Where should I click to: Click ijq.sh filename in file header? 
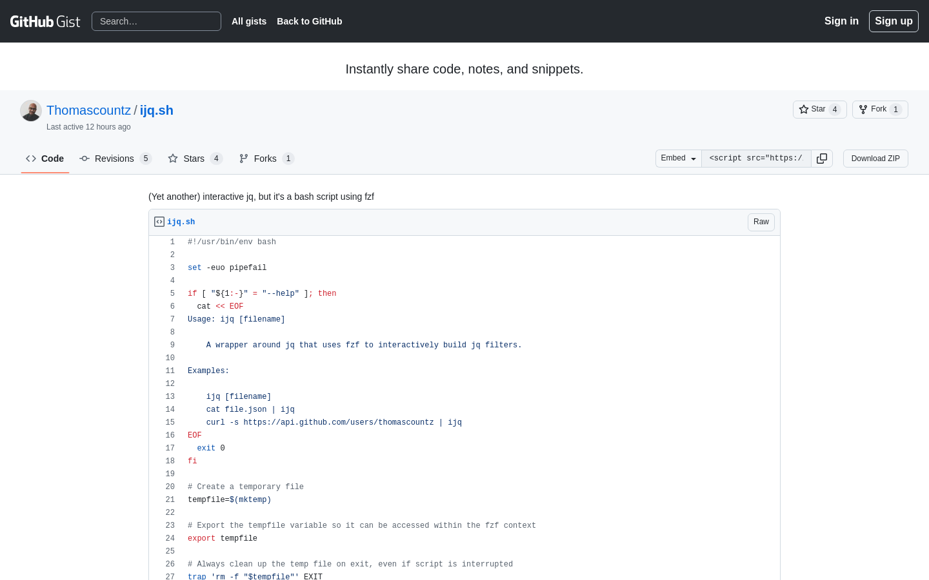pyautogui.click(x=181, y=222)
